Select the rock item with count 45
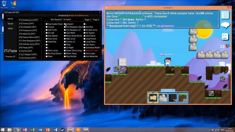The height and width of the screenshot is (132, 235). (163, 98)
